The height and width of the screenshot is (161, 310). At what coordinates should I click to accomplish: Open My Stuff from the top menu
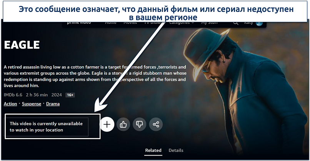tap(209, 23)
